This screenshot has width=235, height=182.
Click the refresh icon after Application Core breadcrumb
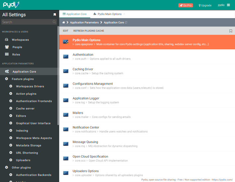tap(126, 22)
